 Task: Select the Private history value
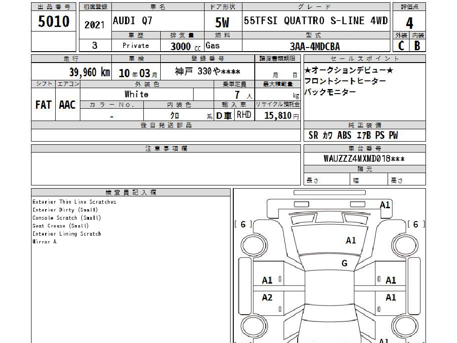(x=136, y=46)
